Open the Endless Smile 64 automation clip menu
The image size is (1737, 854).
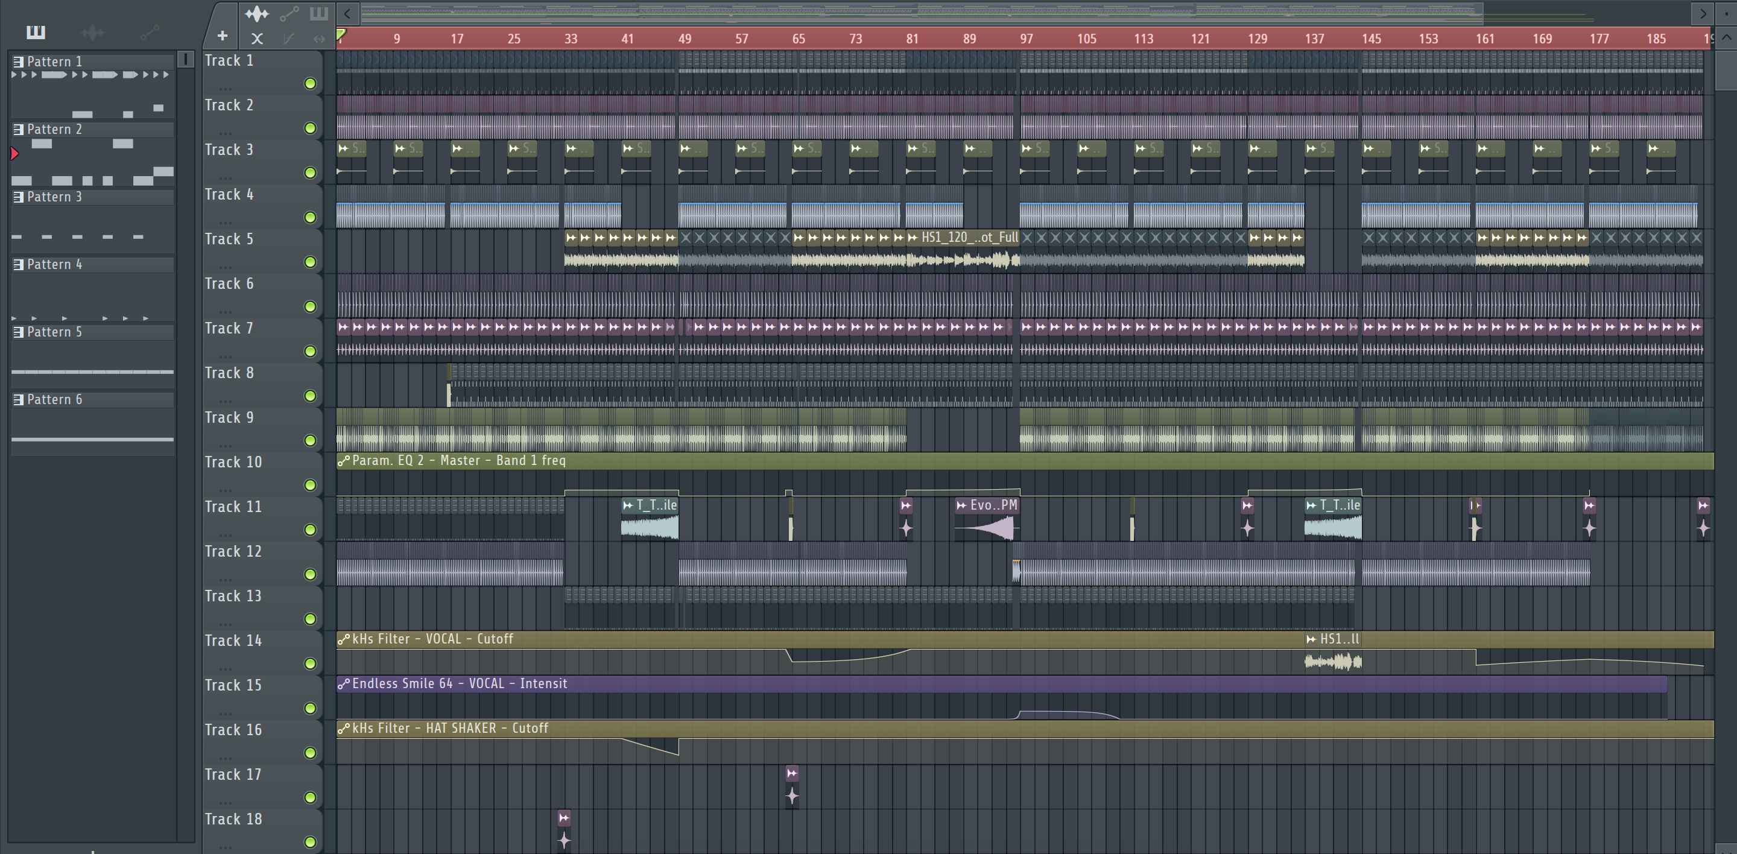[343, 683]
